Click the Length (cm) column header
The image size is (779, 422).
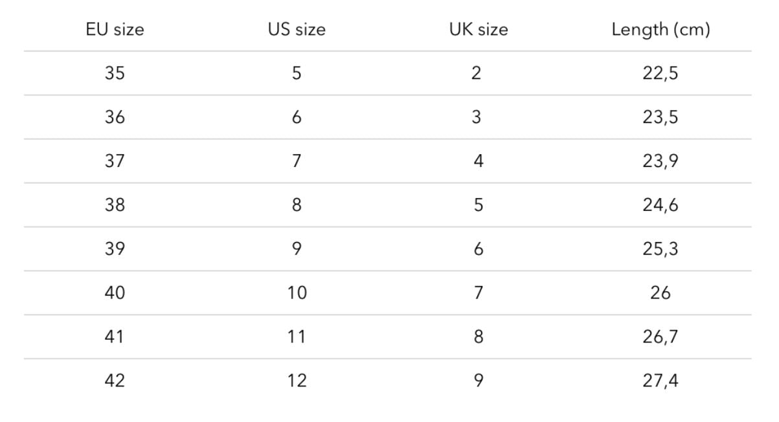660,29
